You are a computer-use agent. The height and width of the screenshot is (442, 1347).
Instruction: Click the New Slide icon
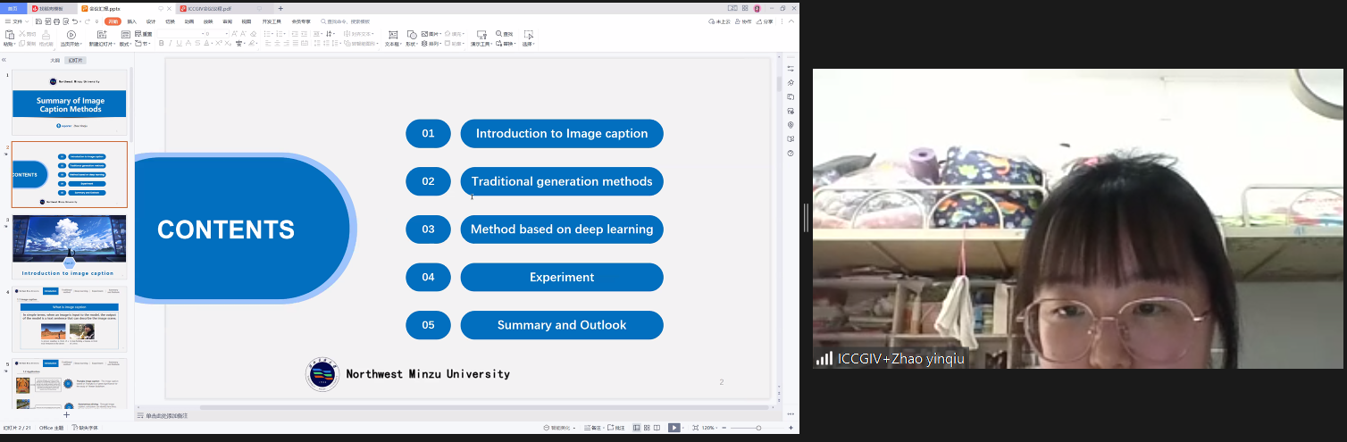pyautogui.click(x=102, y=34)
